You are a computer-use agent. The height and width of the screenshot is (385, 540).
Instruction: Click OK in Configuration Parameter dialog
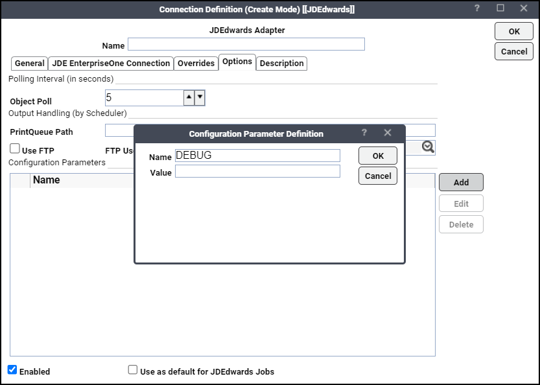[378, 156]
